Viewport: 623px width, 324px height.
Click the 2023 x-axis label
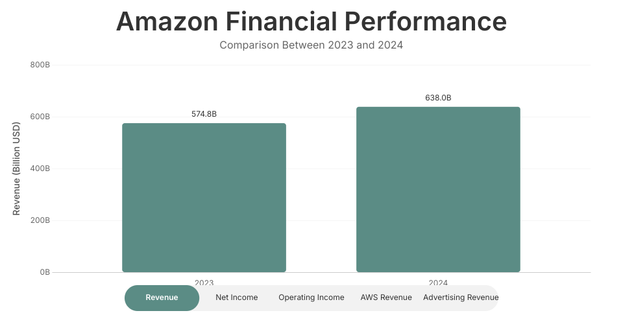point(204,283)
